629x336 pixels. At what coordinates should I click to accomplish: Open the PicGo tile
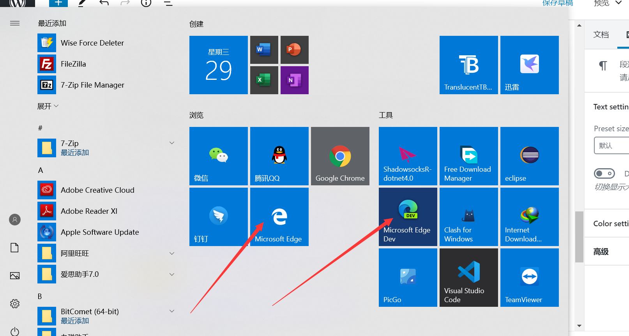click(x=408, y=278)
